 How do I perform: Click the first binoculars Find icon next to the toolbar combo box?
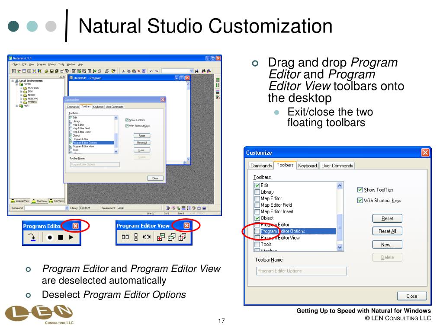(197, 71)
